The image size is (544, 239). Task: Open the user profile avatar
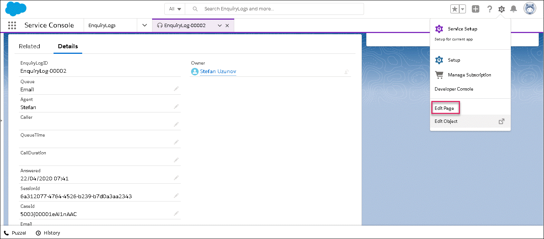(529, 9)
